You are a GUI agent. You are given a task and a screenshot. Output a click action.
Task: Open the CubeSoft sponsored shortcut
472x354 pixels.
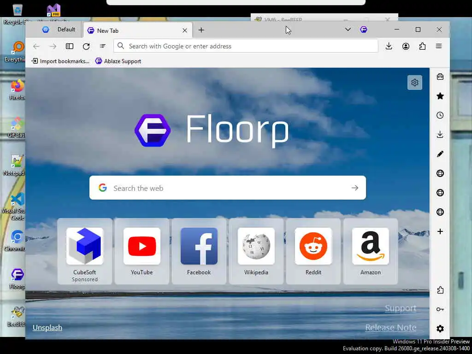85,251
